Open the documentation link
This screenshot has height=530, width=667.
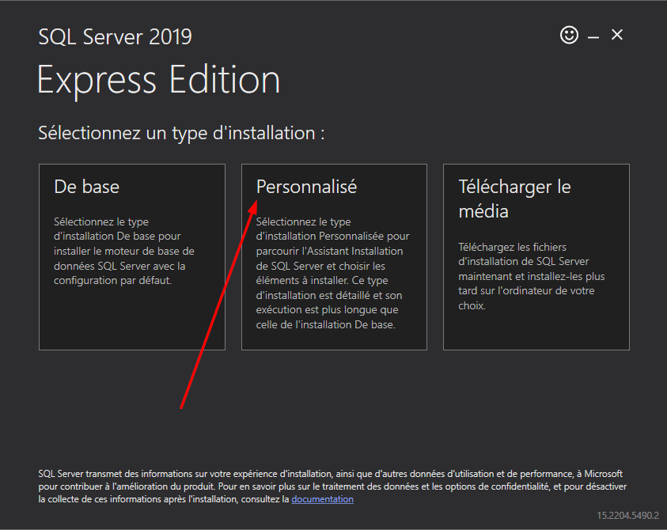(322, 499)
